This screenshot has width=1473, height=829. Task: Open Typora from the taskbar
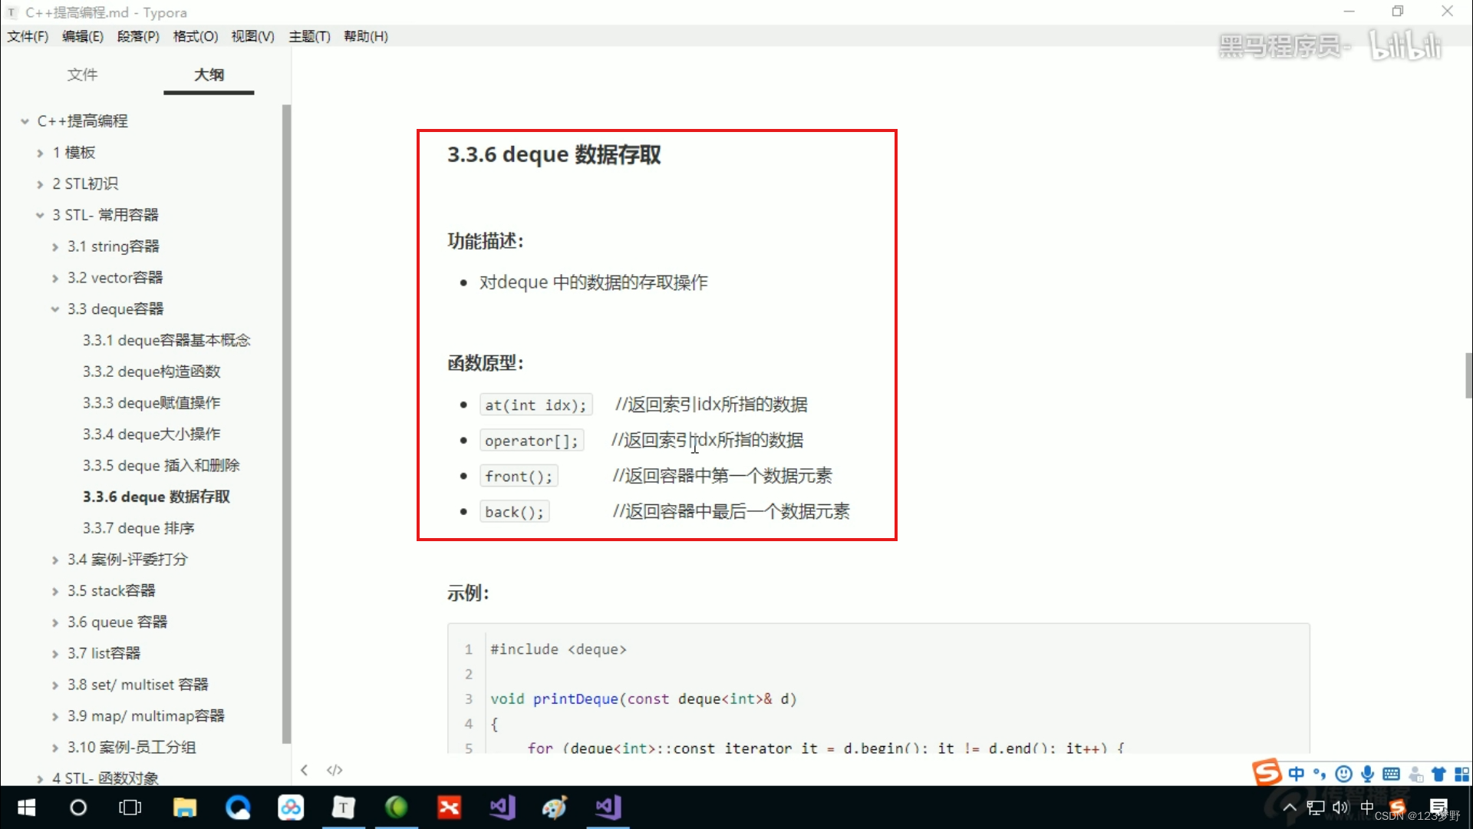pyautogui.click(x=343, y=808)
